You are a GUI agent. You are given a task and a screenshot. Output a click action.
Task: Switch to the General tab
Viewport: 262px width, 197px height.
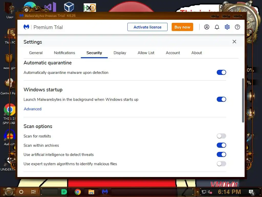point(36,53)
